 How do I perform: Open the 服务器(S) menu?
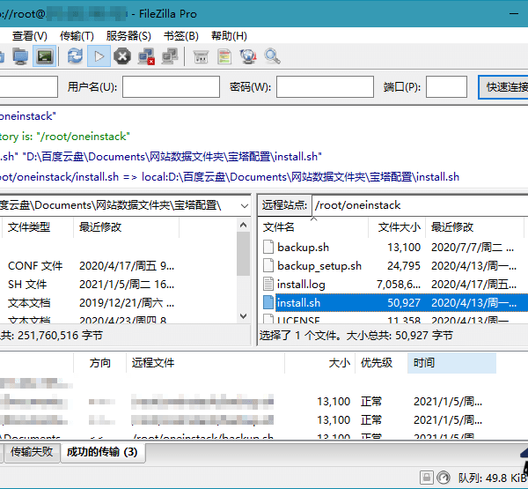(x=128, y=36)
